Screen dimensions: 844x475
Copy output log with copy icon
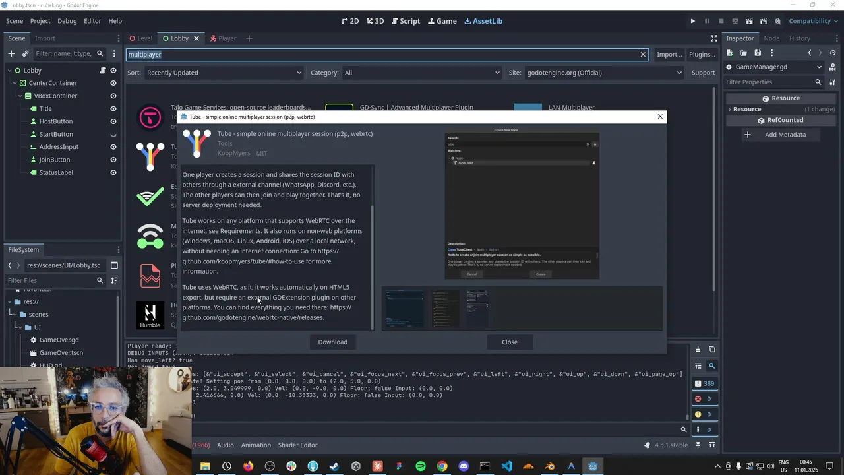tap(712, 349)
